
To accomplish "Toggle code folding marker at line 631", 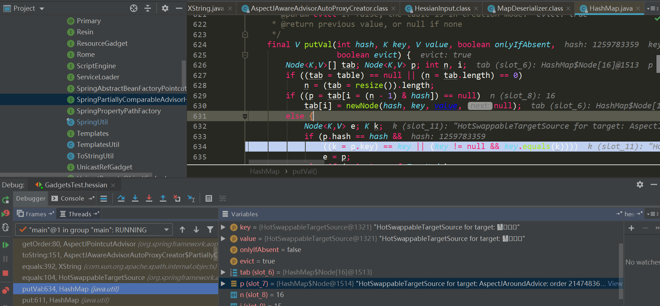I will point(245,116).
